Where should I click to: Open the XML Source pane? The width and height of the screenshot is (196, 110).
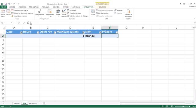(93, 13)
